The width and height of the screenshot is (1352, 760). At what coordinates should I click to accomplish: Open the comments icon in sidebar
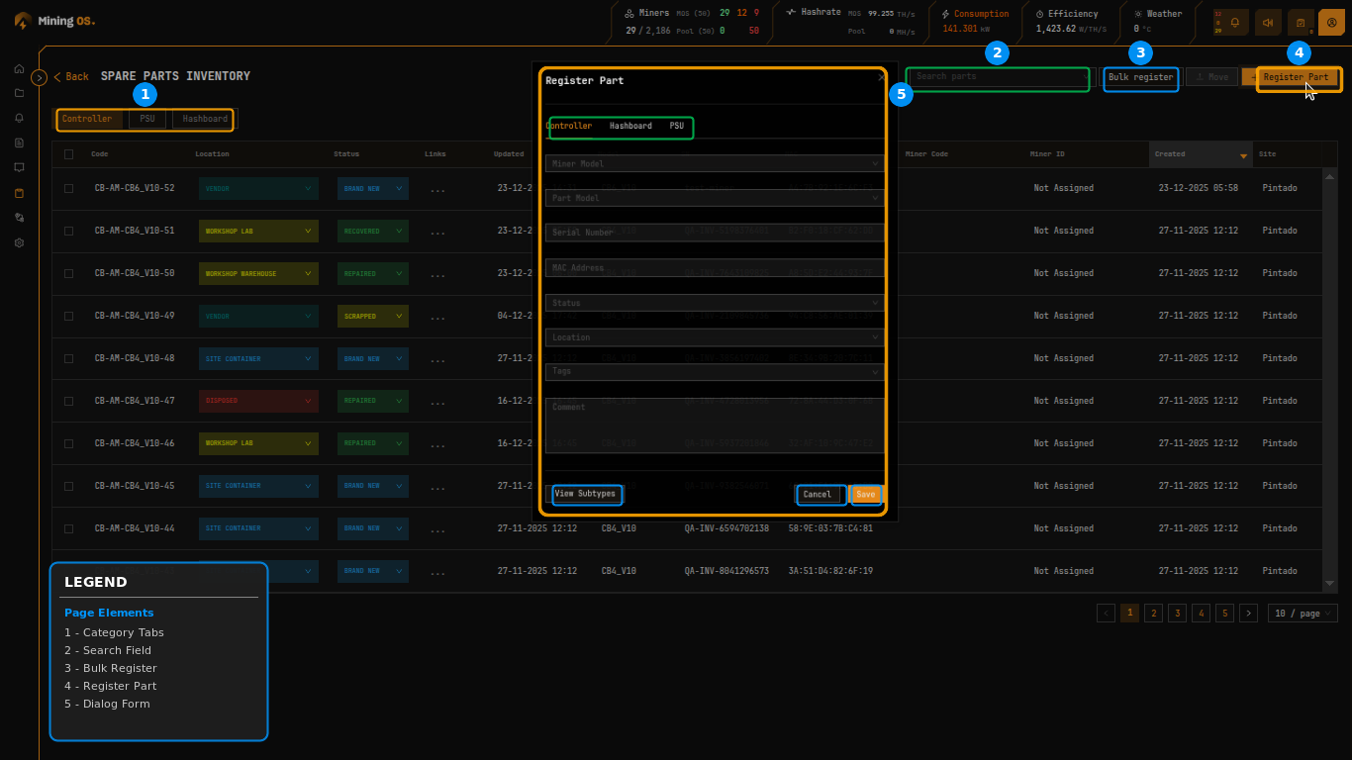tap(18, 167)
